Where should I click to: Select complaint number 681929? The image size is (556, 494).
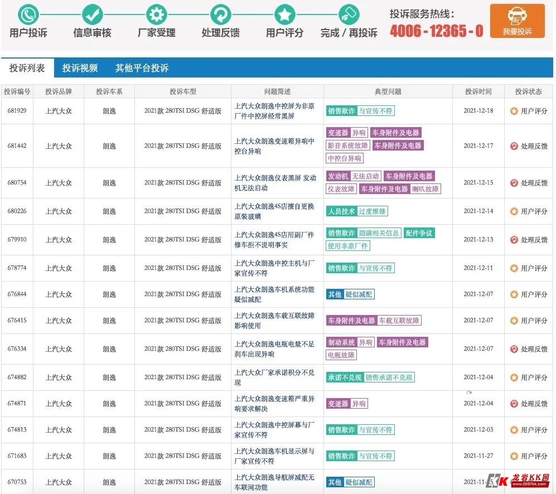17,110
